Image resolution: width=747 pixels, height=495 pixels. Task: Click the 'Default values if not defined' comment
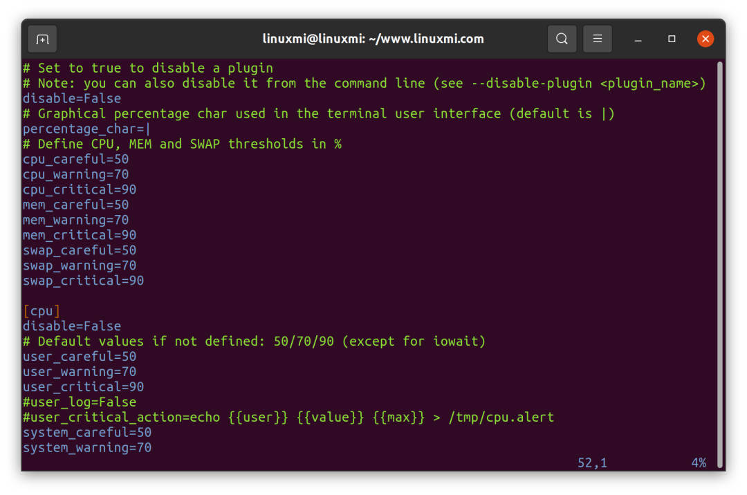(255, 342)
